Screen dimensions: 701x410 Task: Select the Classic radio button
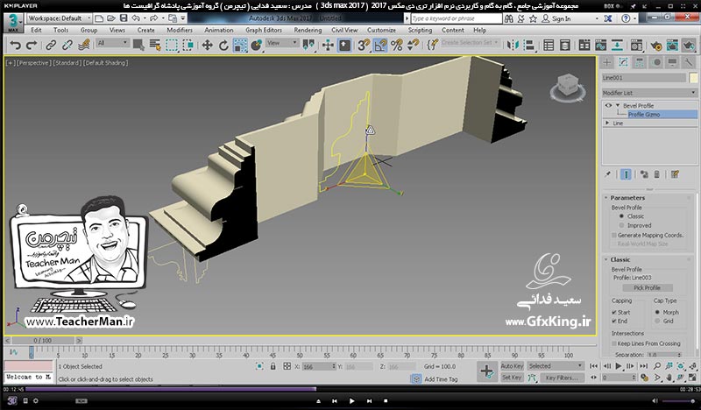(621, 216)
